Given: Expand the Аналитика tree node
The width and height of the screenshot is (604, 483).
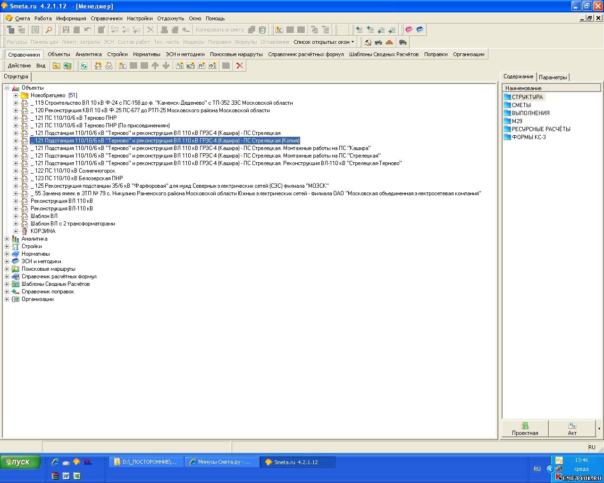Looking at the screenshot, I should [7, 239].
